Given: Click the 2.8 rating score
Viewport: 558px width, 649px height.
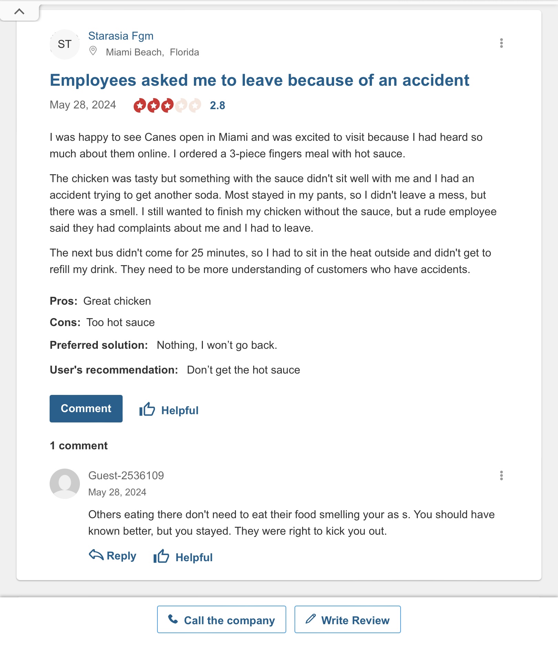Looking at the screenshot, I should (217, 105).
